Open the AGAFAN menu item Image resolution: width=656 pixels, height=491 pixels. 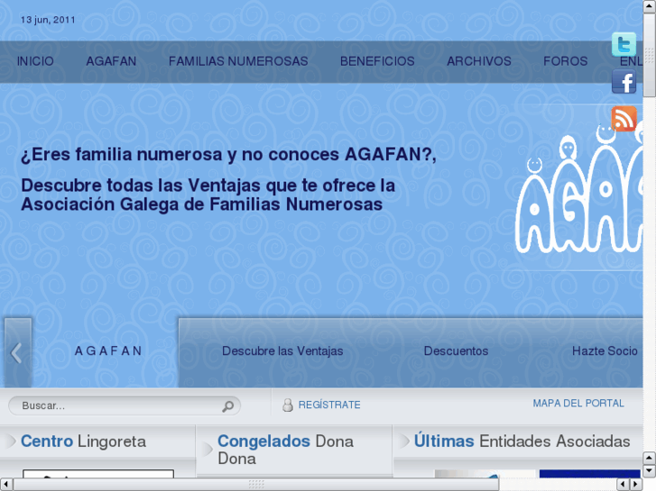(111, 61)
